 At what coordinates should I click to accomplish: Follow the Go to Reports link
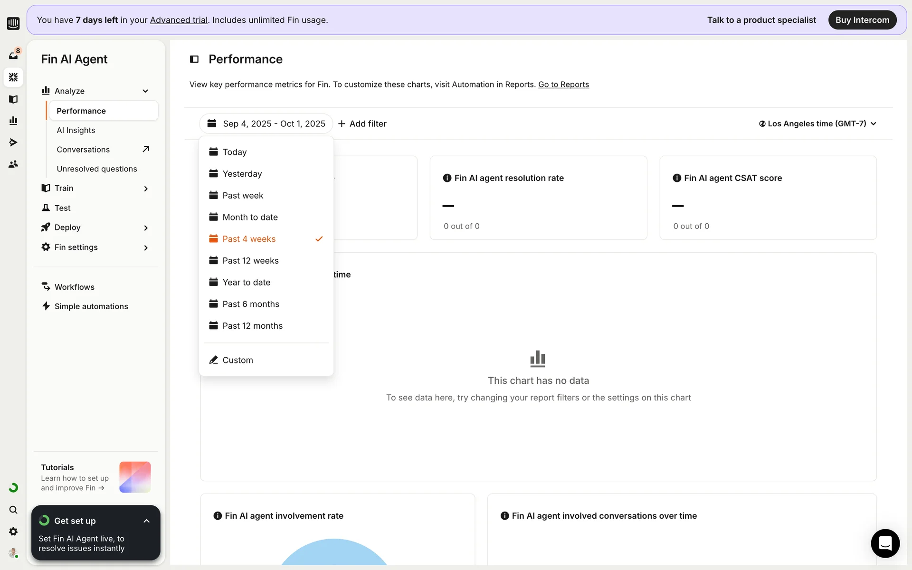pos(563,85)
